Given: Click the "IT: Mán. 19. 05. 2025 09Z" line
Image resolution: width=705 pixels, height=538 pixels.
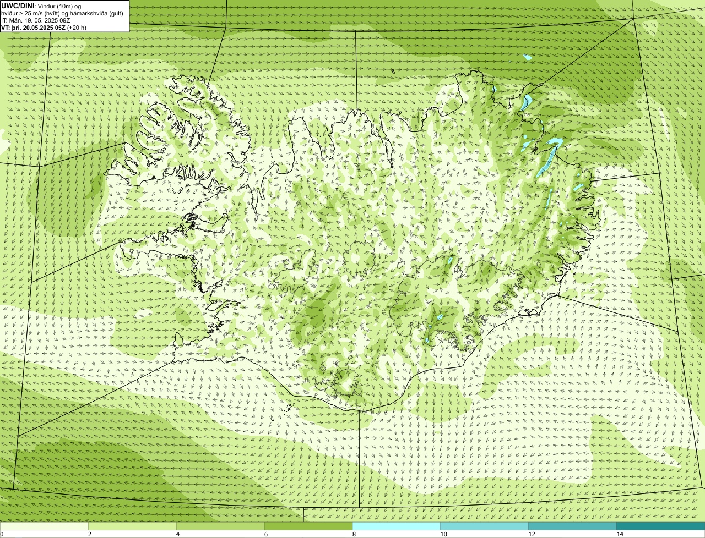Looking at the screenshot, I should [36, 20].
